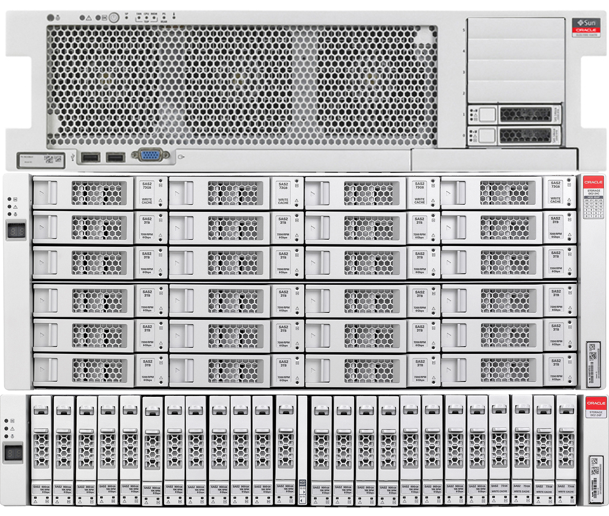The image size is (609, 516).
Task: Toggle the OK status LED on DE2-24C
Action: 9,199
